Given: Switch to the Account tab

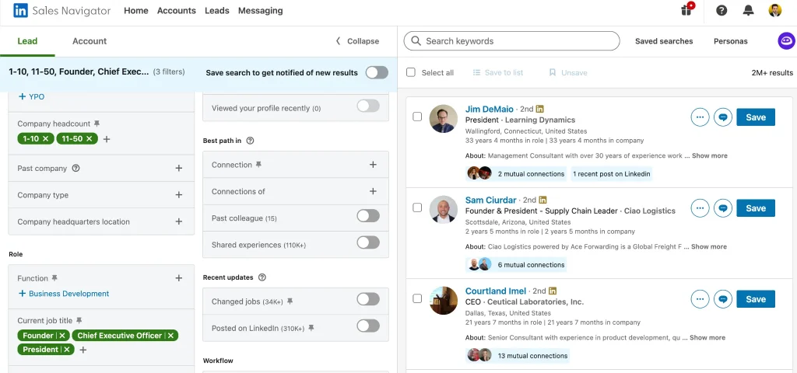Looking at the screenshot, I should pyautogui.click(x=90, y=41).
